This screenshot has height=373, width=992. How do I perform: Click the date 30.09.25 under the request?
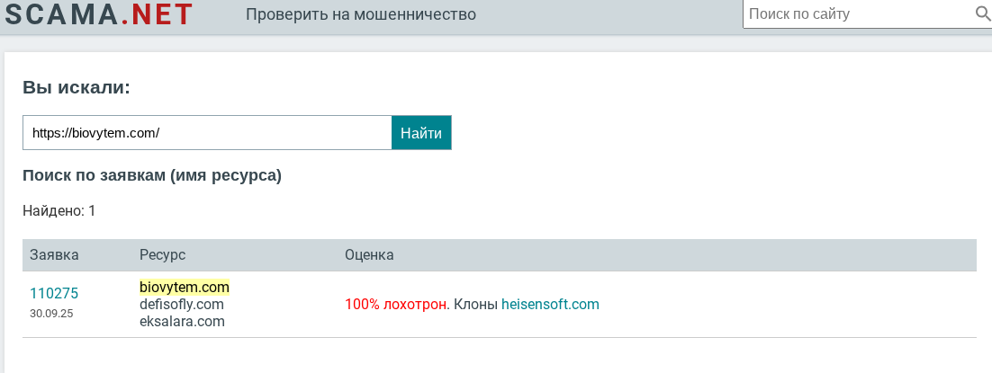[50, 314]
